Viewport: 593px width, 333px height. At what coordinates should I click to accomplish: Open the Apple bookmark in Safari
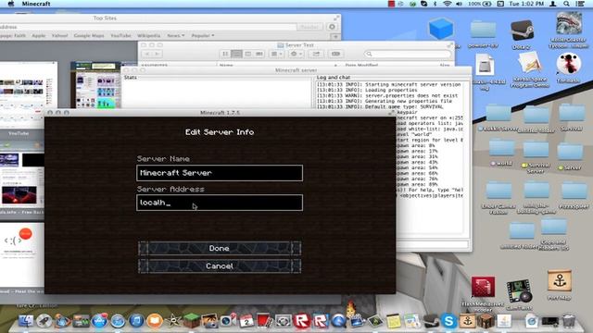click(x=39, y=35)
